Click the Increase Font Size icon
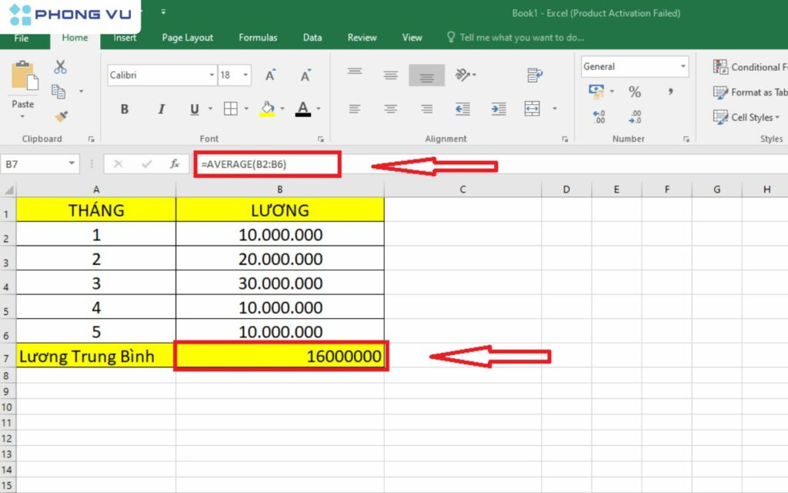 click(x=271, y=75)
